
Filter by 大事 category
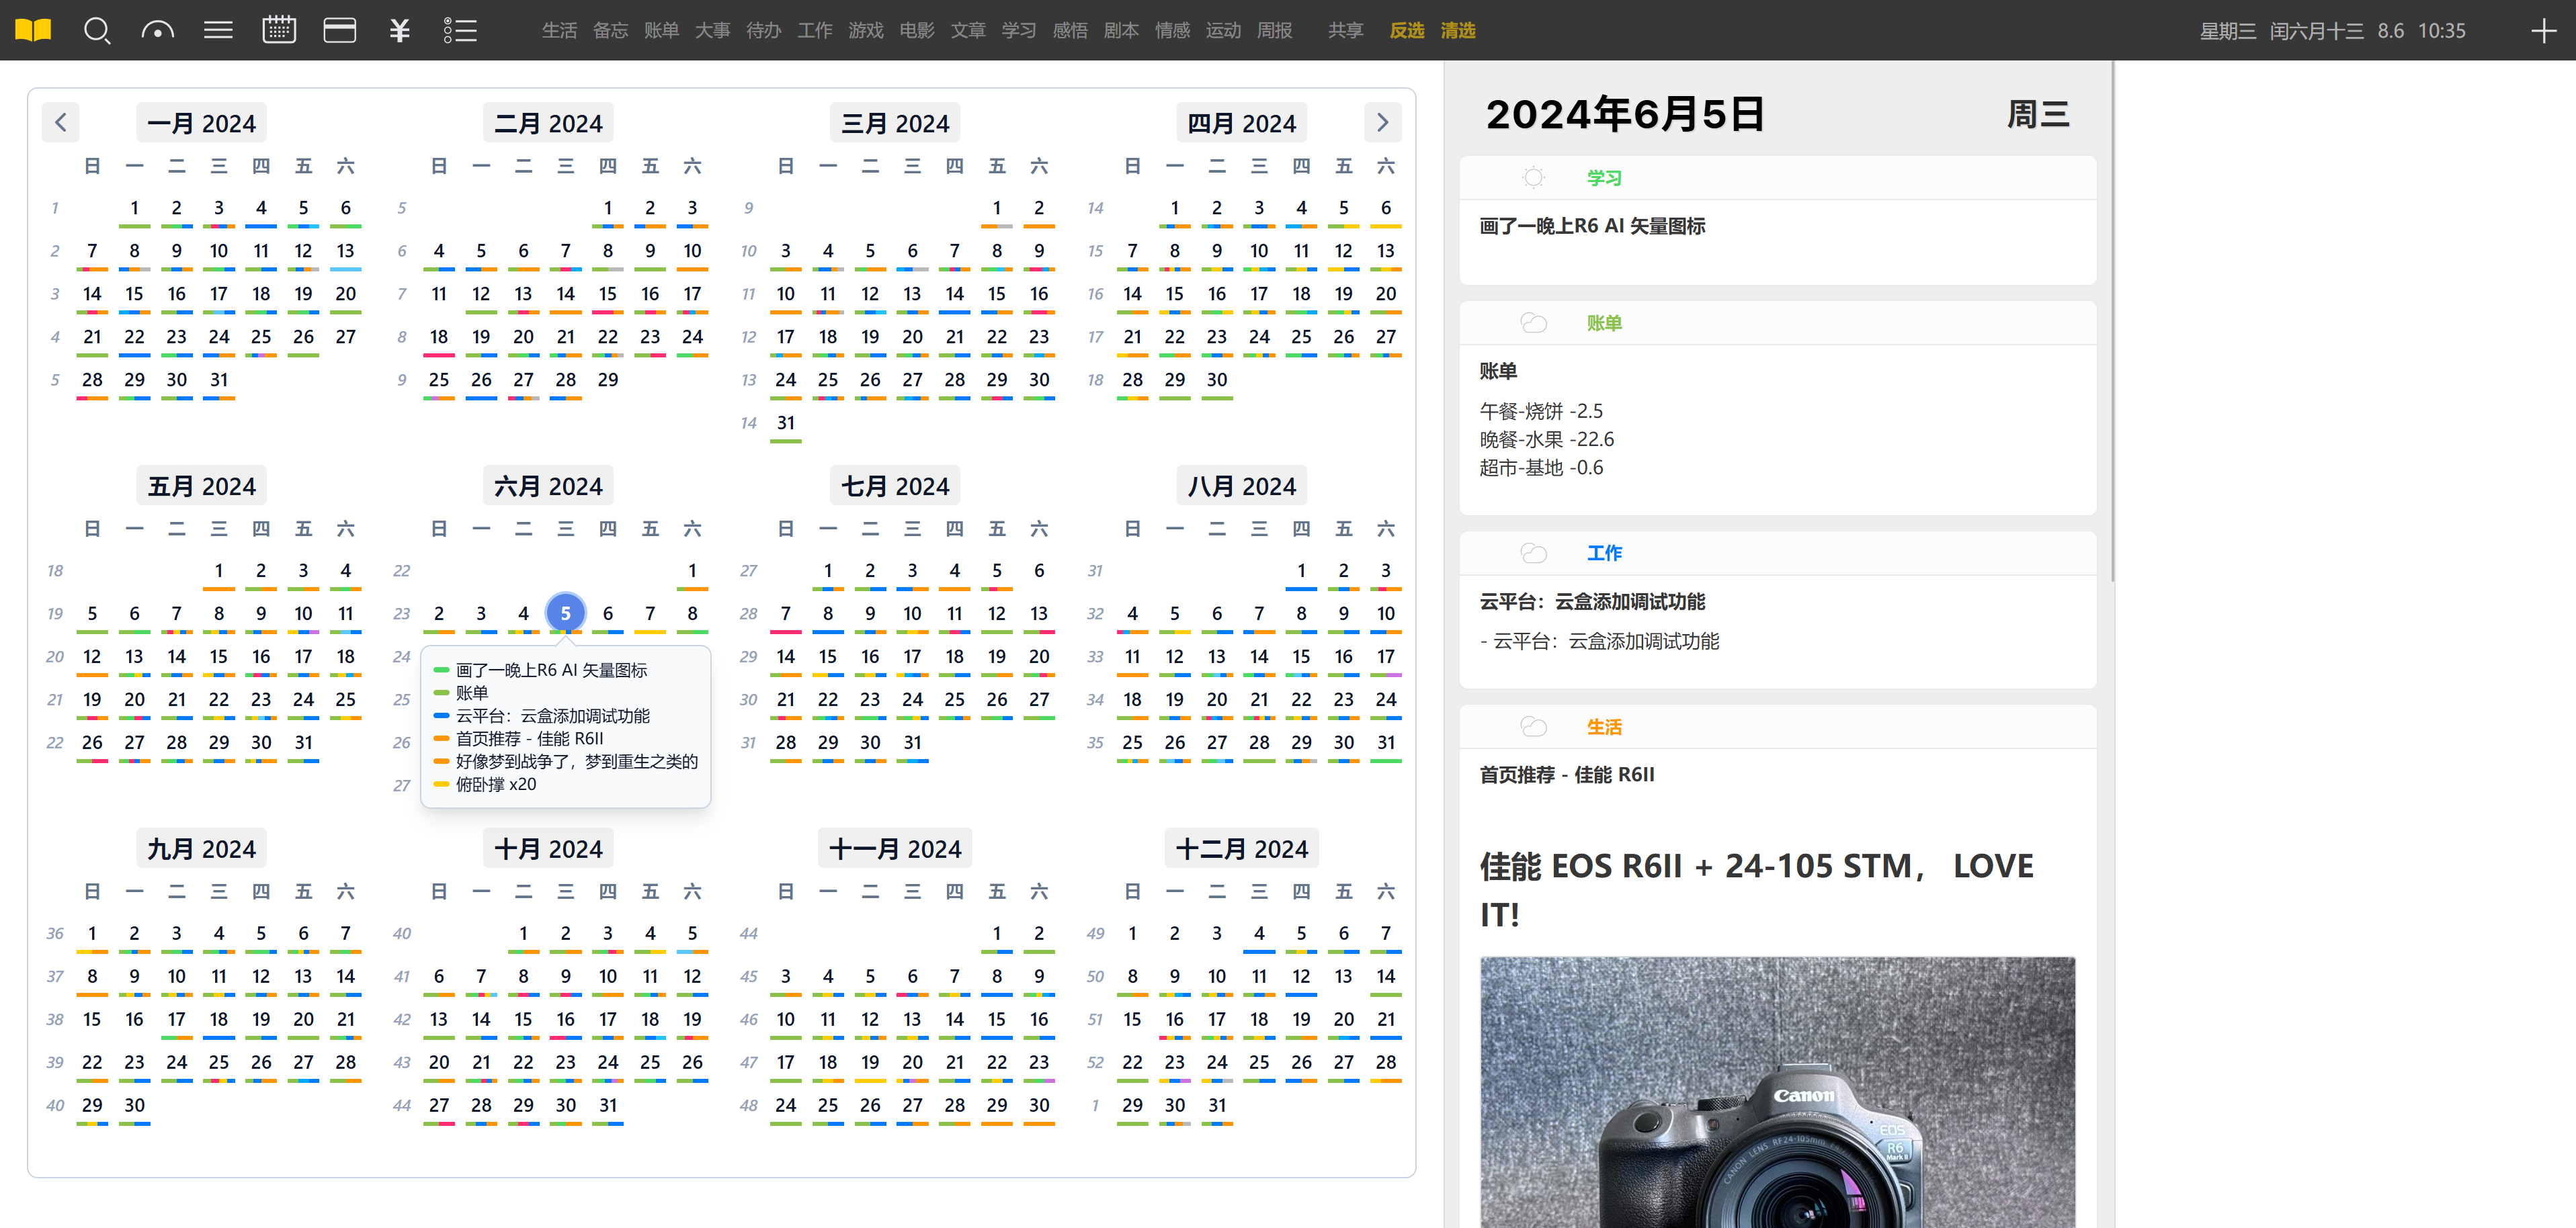(x=712, y=30)
